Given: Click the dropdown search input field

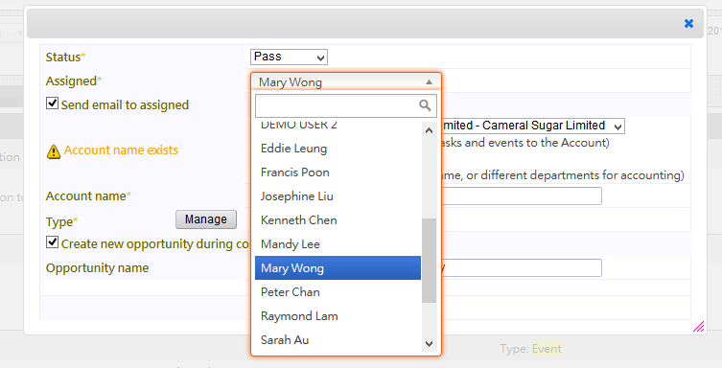Looking at the screenshot, I should (346, 105).
